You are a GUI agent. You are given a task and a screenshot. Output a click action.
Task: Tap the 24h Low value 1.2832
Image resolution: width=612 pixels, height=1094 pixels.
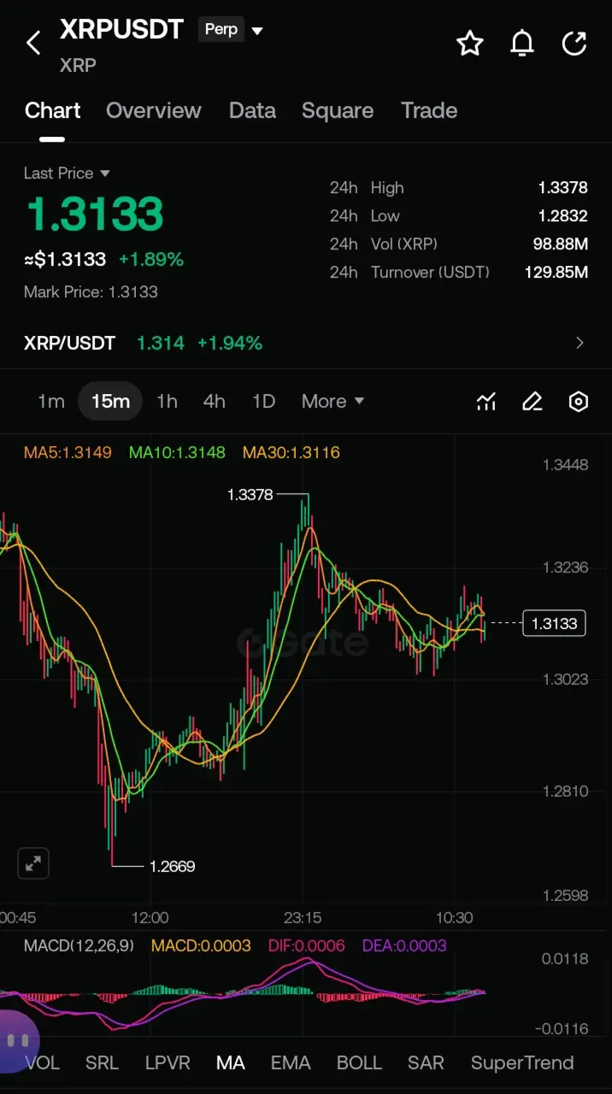[562, 216]
